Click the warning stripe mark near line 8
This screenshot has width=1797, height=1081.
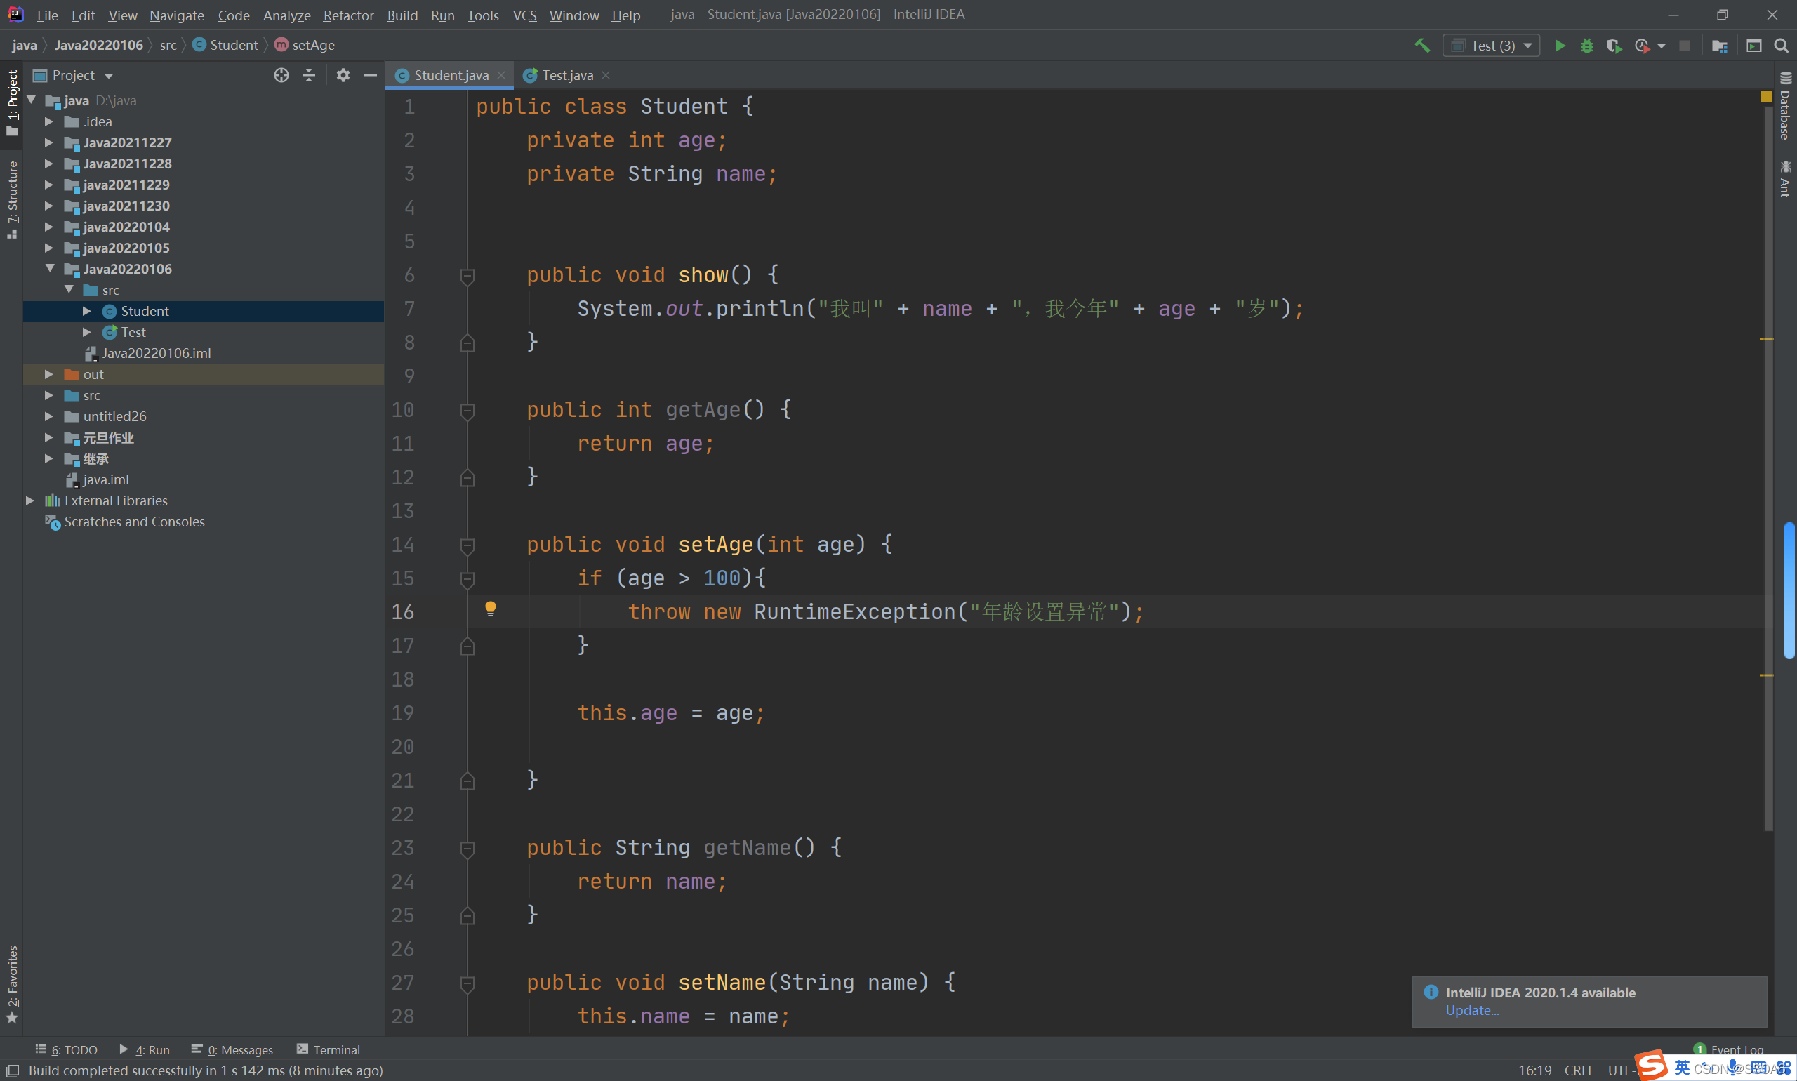(1766, 340)
